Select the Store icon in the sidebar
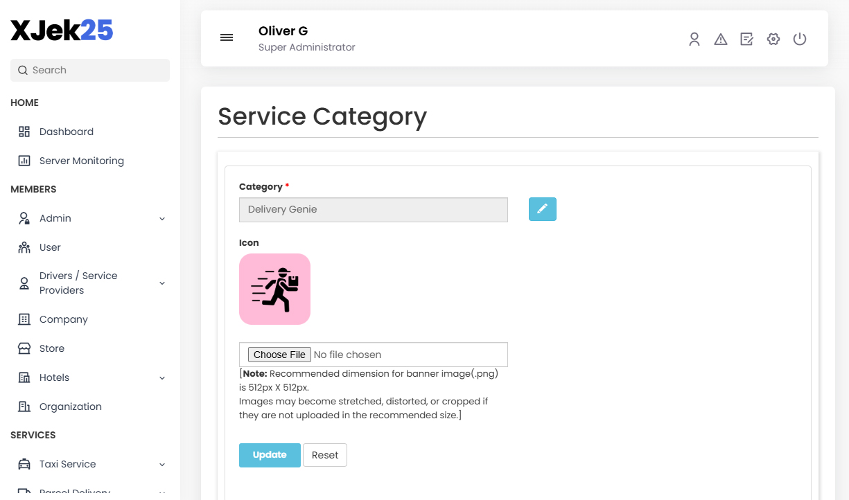The image size is (849, 500). [23, 348]
